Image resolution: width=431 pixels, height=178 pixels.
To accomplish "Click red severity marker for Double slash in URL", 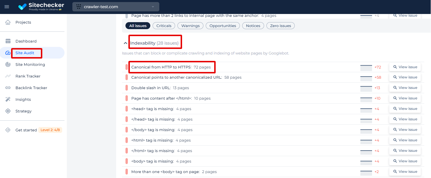I will (127, 88).
